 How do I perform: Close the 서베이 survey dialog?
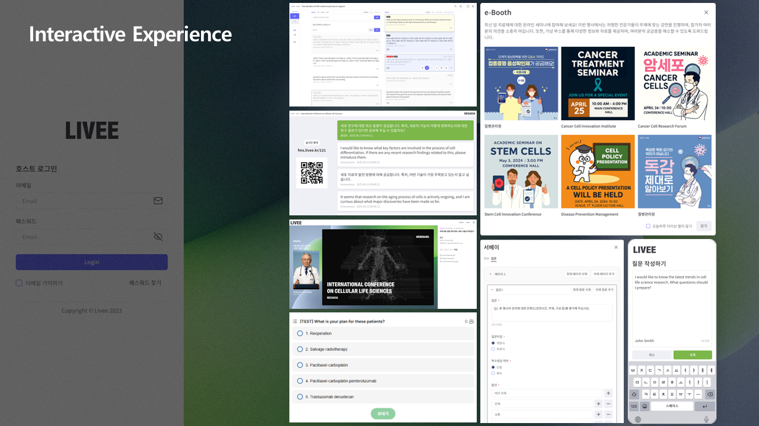tap(616, 247)
